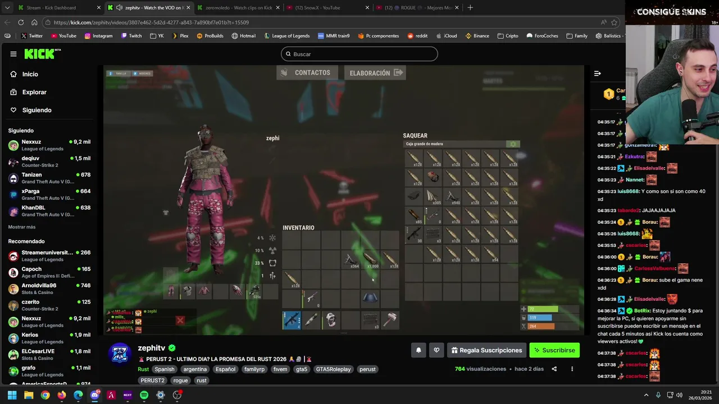Click zephitv channel avatar
Viewport: 719px width, 404px height.
(x=120, y=355)
